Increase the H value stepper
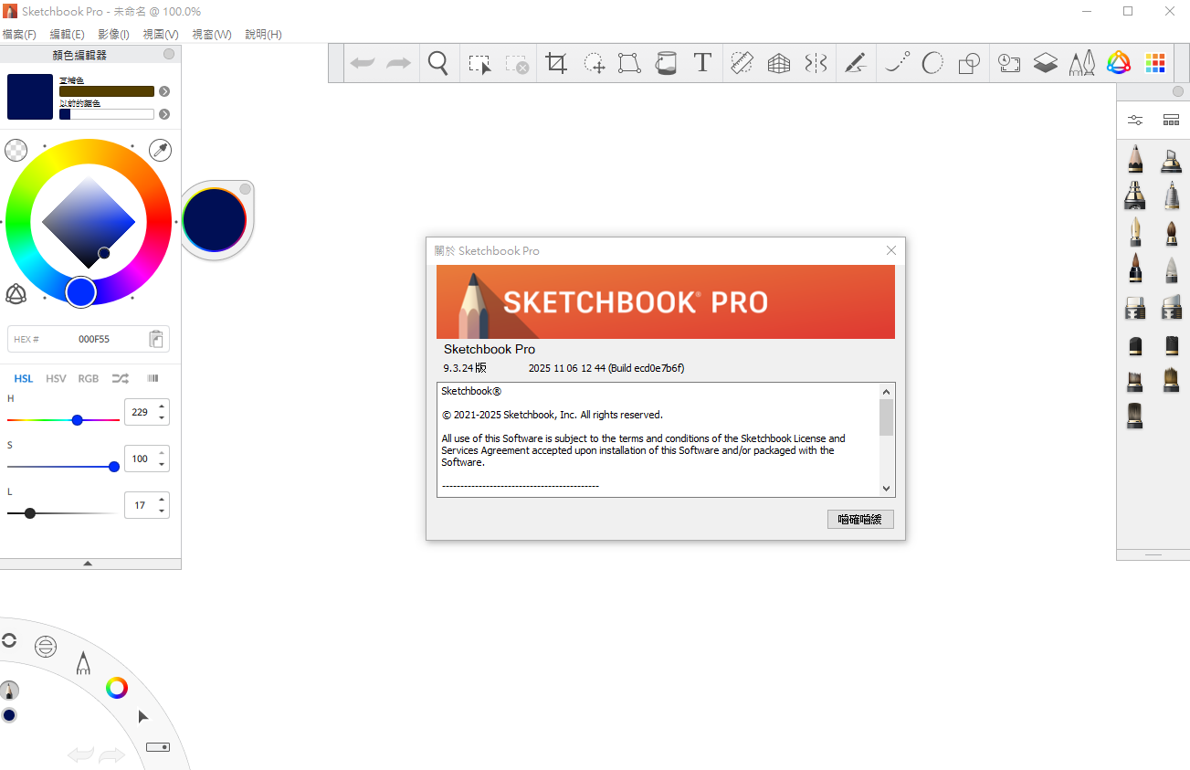1190x770 pixels. [x=162, y=406]
